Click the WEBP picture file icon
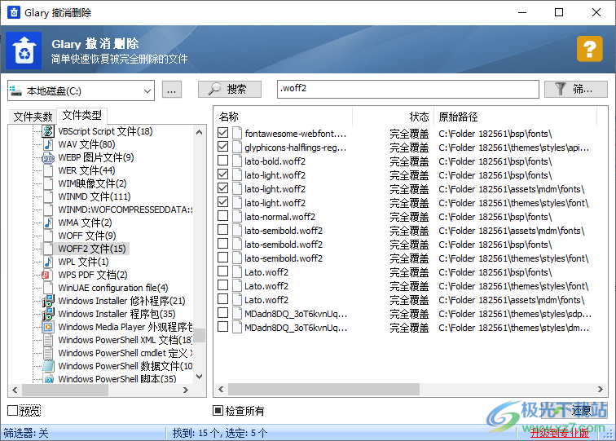The image size is (616, 441). (x=48, y=157)
